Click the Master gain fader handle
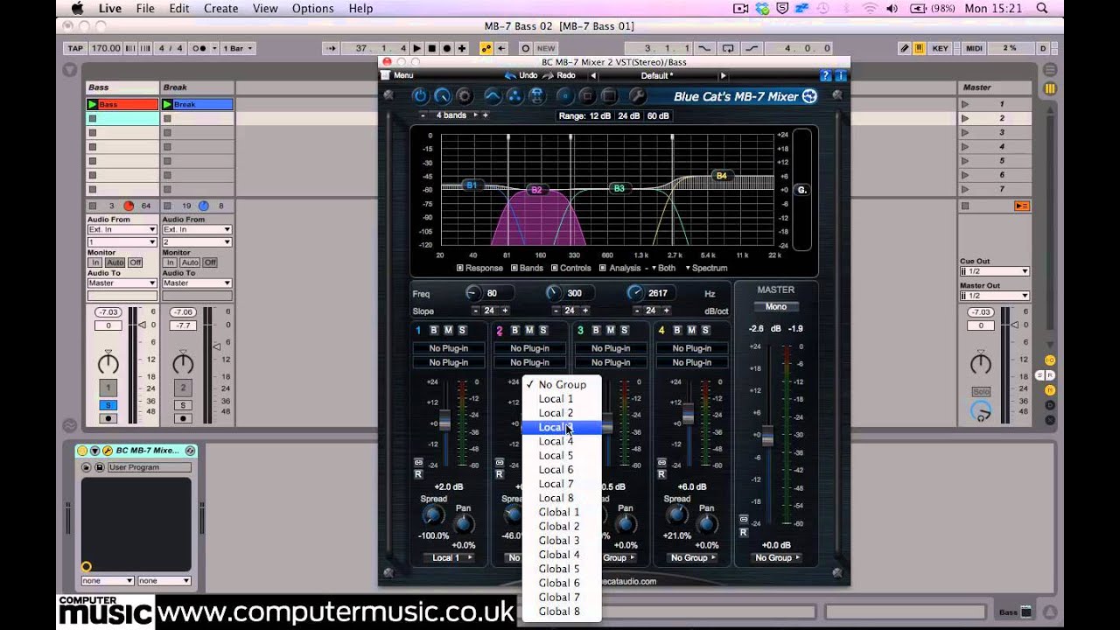 pos(768,435)
